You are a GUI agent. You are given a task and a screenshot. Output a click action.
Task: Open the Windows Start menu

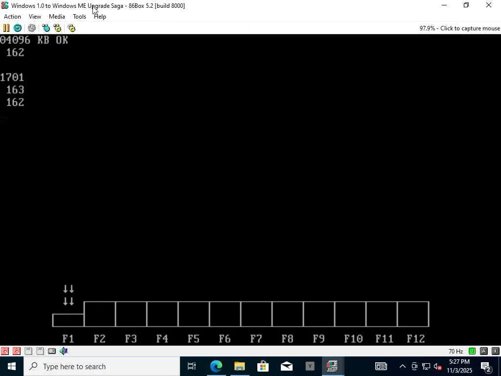pos(12,366)
